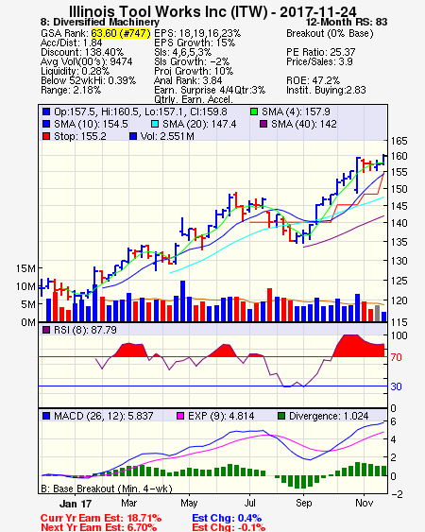
Task: Click the 'Sls Growth: -2%' text
Action: tap(192, 61)
